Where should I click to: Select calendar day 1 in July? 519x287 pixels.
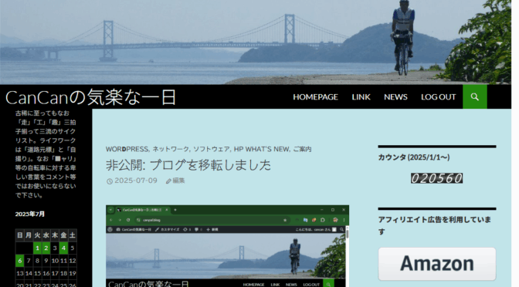37,248
